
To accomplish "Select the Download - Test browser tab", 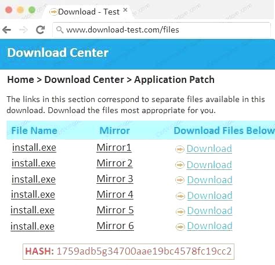I will pos(89,12).
